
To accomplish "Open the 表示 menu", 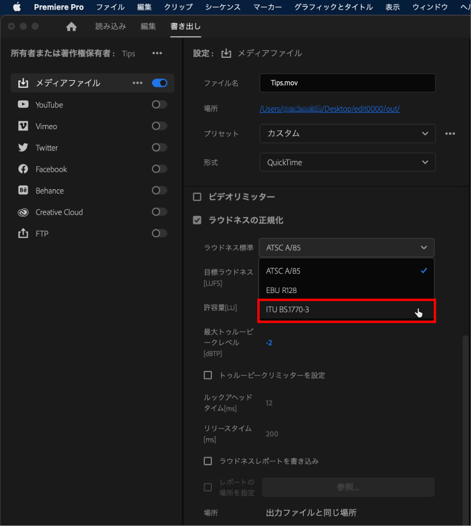I will coord(393,7).
